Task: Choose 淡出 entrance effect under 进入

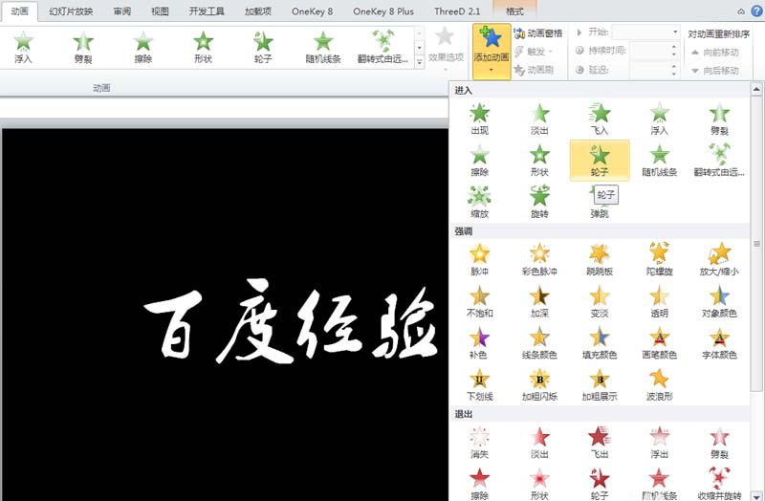Action: (x=539, y=119)
